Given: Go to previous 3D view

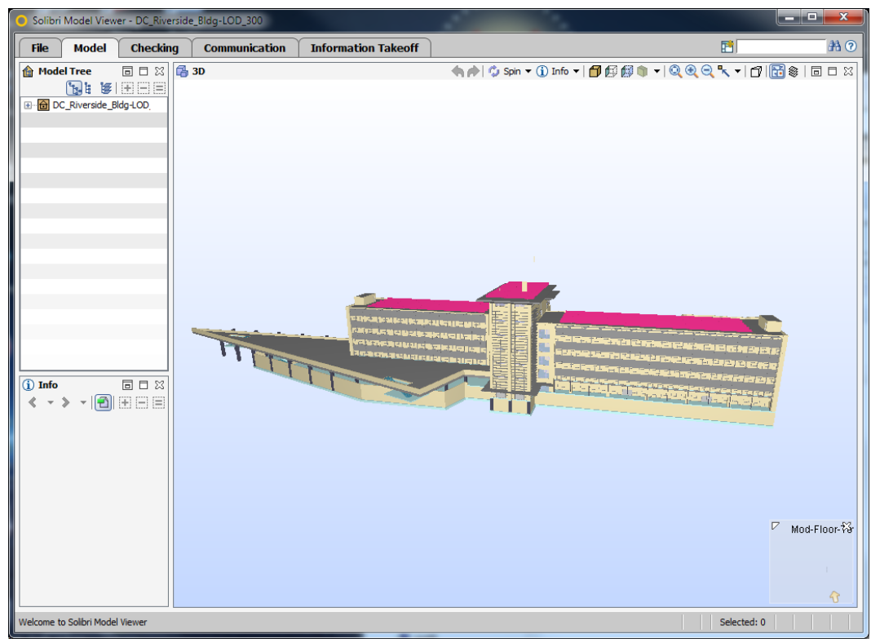Looking at the screenshot, I should pyautogui.click(x=458, y=71).
